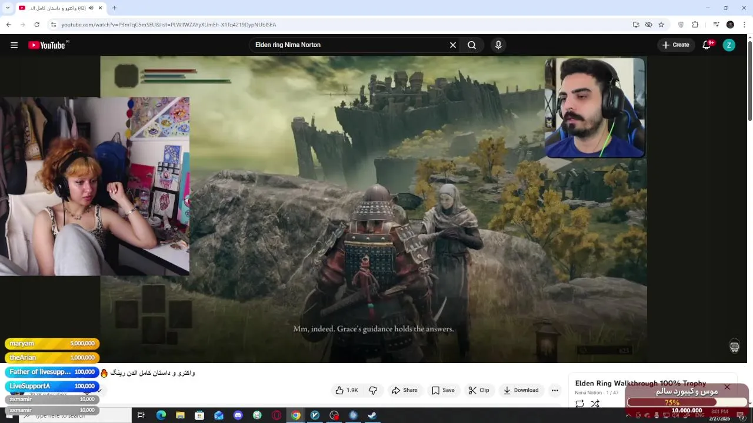Clear the search box with the X
Image resolution: width=753 pixels, height=423 pixels.
tap(453, 45)
